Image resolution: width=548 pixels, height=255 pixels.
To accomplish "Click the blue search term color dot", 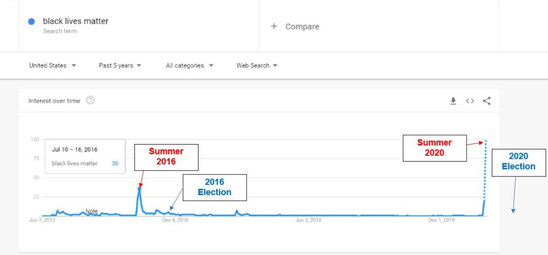I will pyautogui.click(x=32, y=22).
